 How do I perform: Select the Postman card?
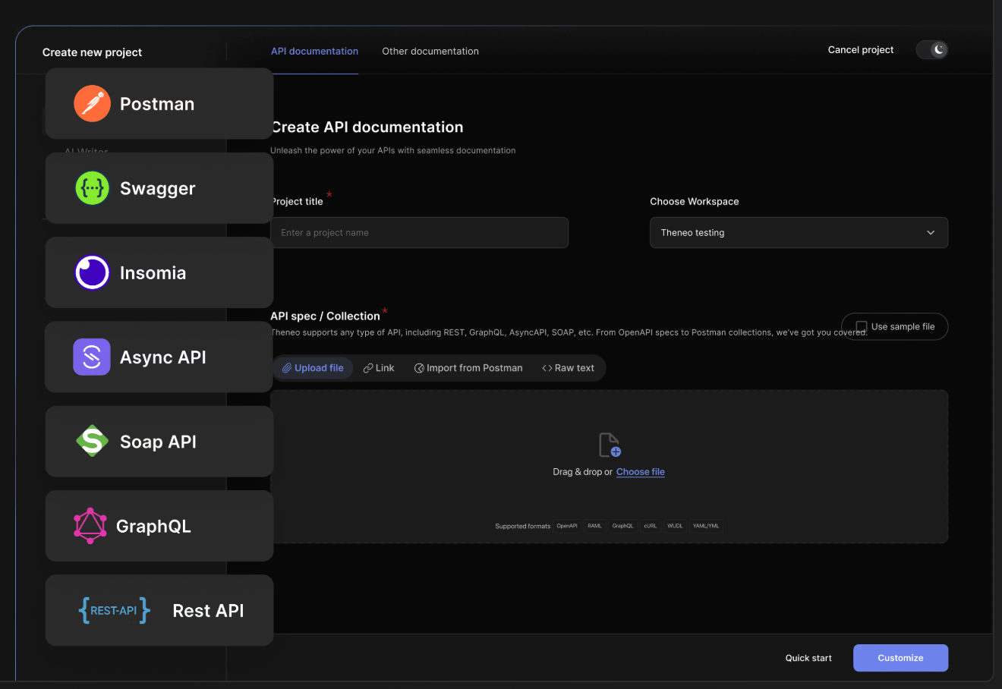[159, 103]
